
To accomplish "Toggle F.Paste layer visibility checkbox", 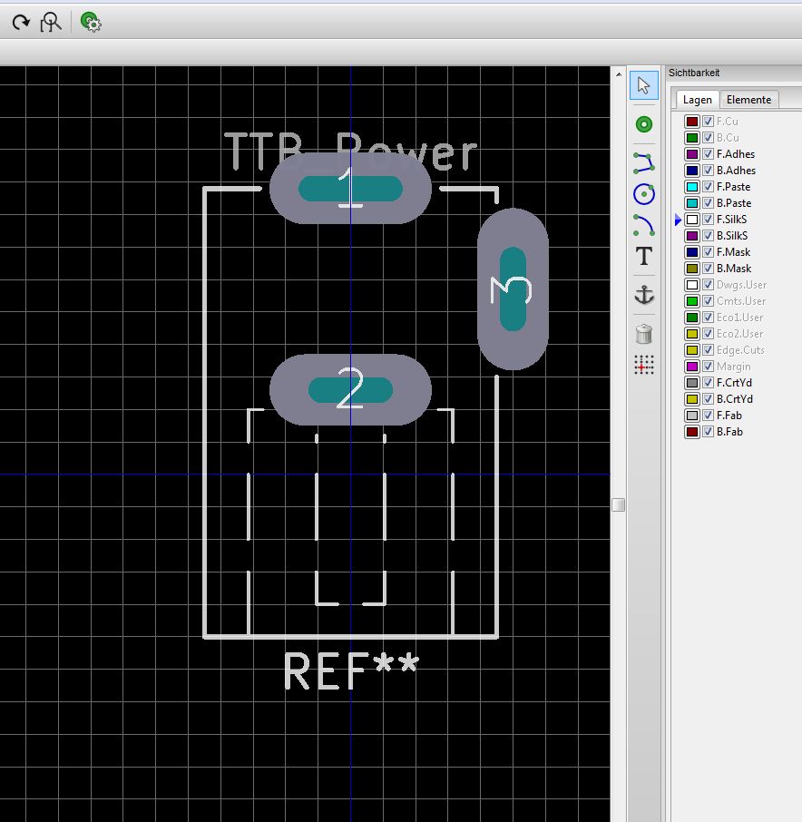I will 708,187.
